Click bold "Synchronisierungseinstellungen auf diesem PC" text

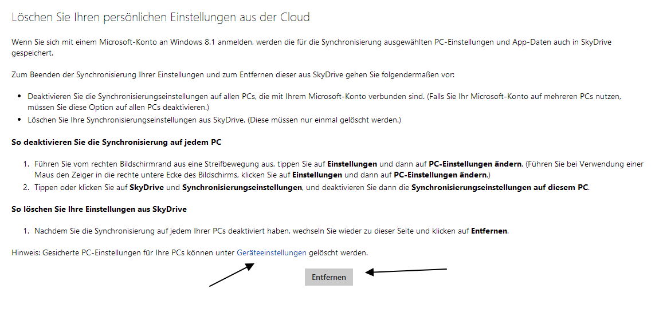pyautogui.click(x=500, y=187)
